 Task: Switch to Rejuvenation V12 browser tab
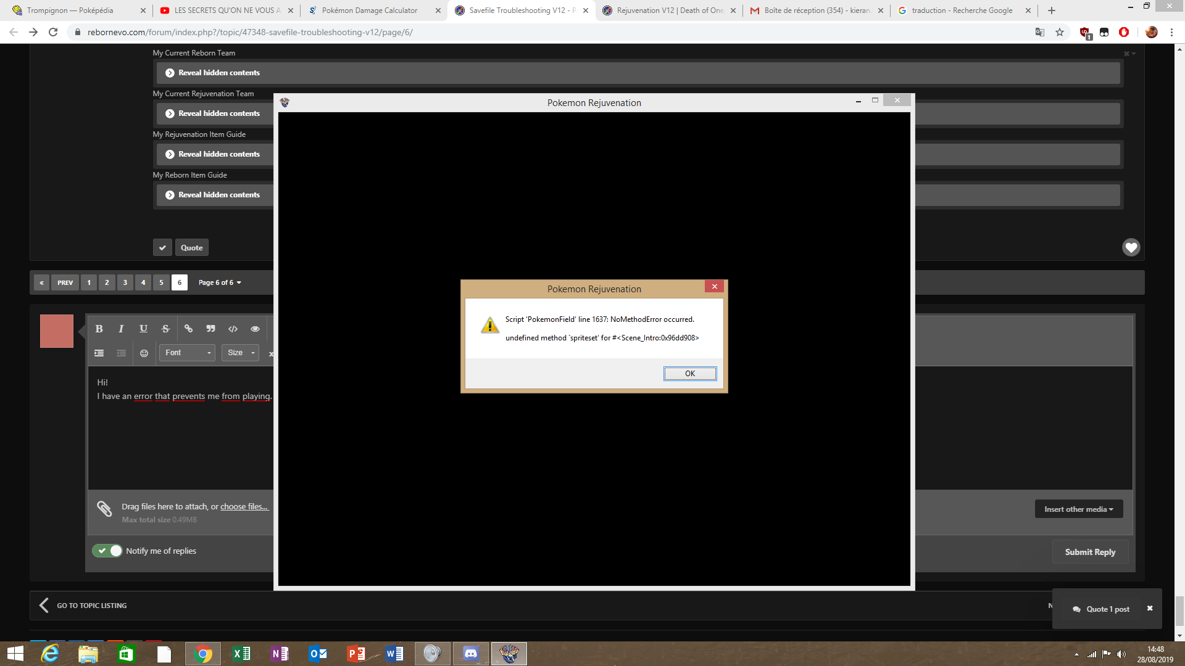pos(670,10)
